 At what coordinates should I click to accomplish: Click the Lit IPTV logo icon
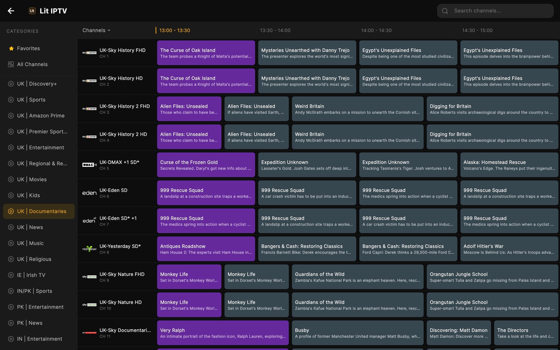pyautogui.click(x=32, y=11)
